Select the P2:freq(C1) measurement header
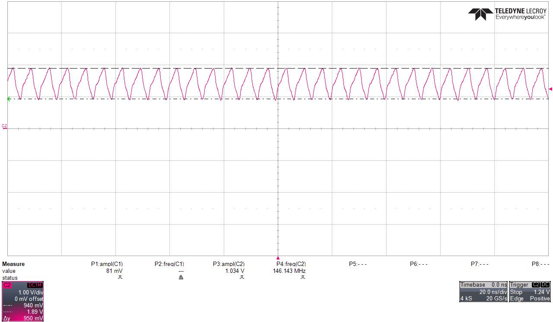The height and width of the screenshot is (322, 553). (x=169, y=264)
